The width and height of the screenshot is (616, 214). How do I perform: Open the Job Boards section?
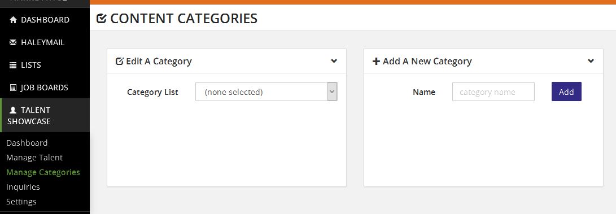45,88
